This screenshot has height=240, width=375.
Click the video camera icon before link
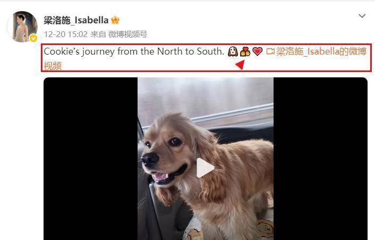[x=270, y=51]
